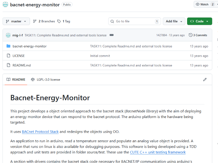This screenshot has height=163, width=218.
Task: Open CUTE C++ unit testing framework link
Action: (158, 152)
